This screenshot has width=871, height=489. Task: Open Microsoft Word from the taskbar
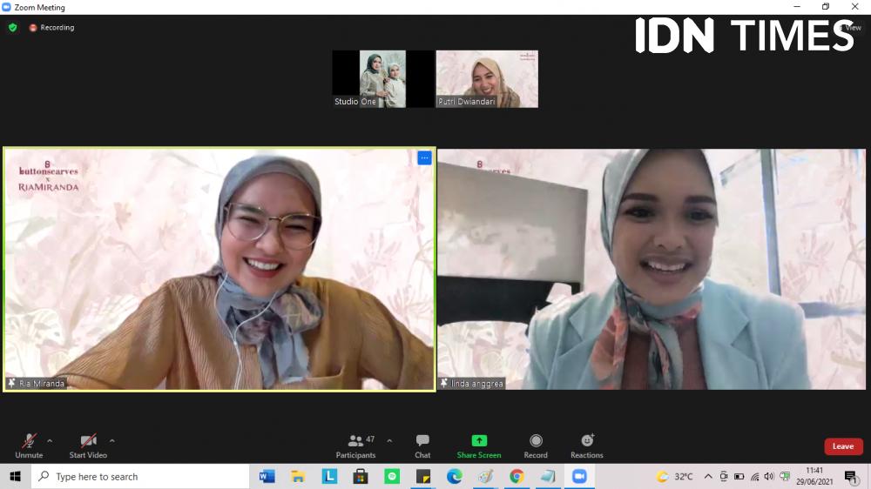click(267, 477)
